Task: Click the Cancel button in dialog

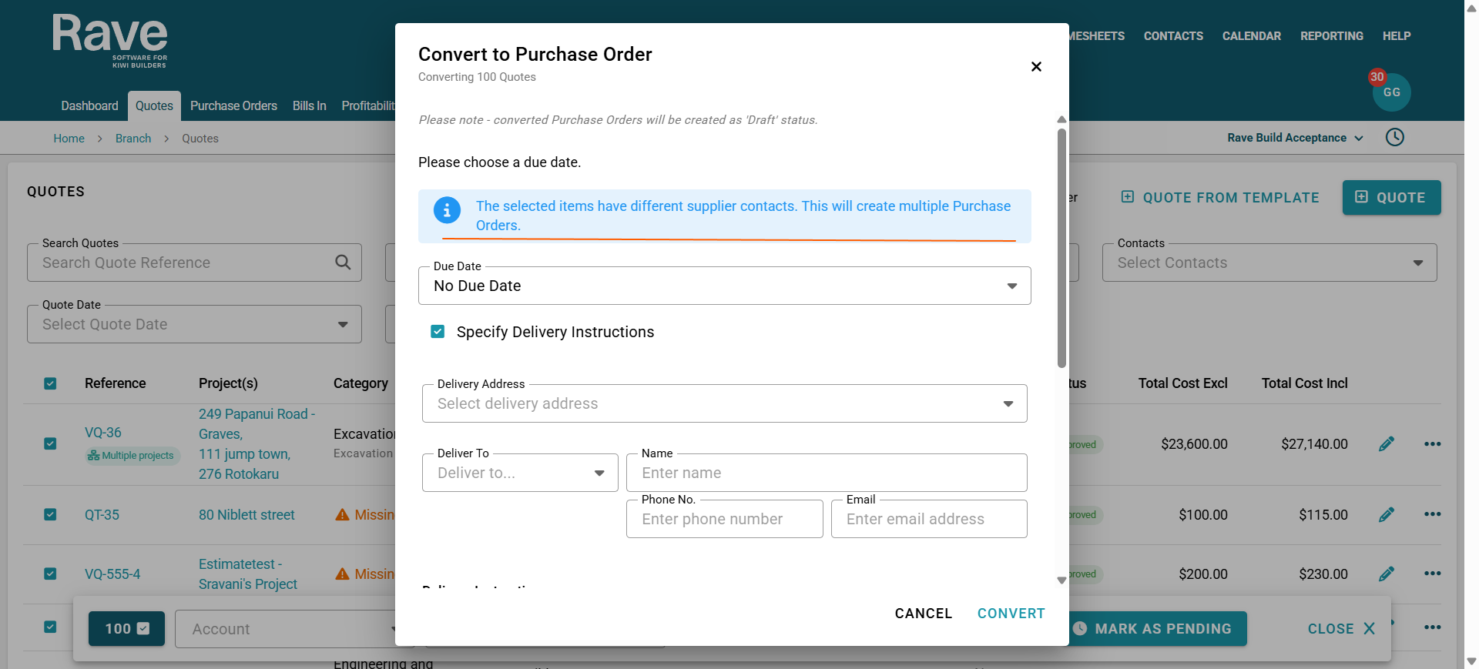Action: pos(923,614)
